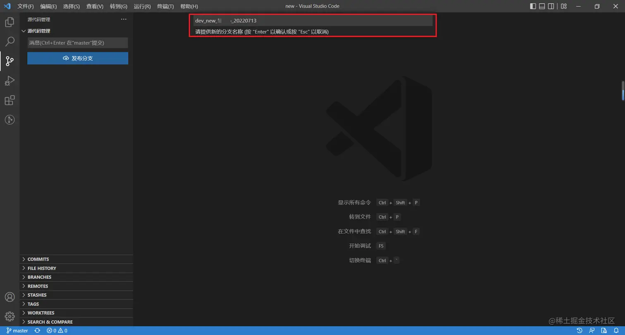Open the GitLens activity bar icon
The image size is (625, 335).
(x=10, y=120)
